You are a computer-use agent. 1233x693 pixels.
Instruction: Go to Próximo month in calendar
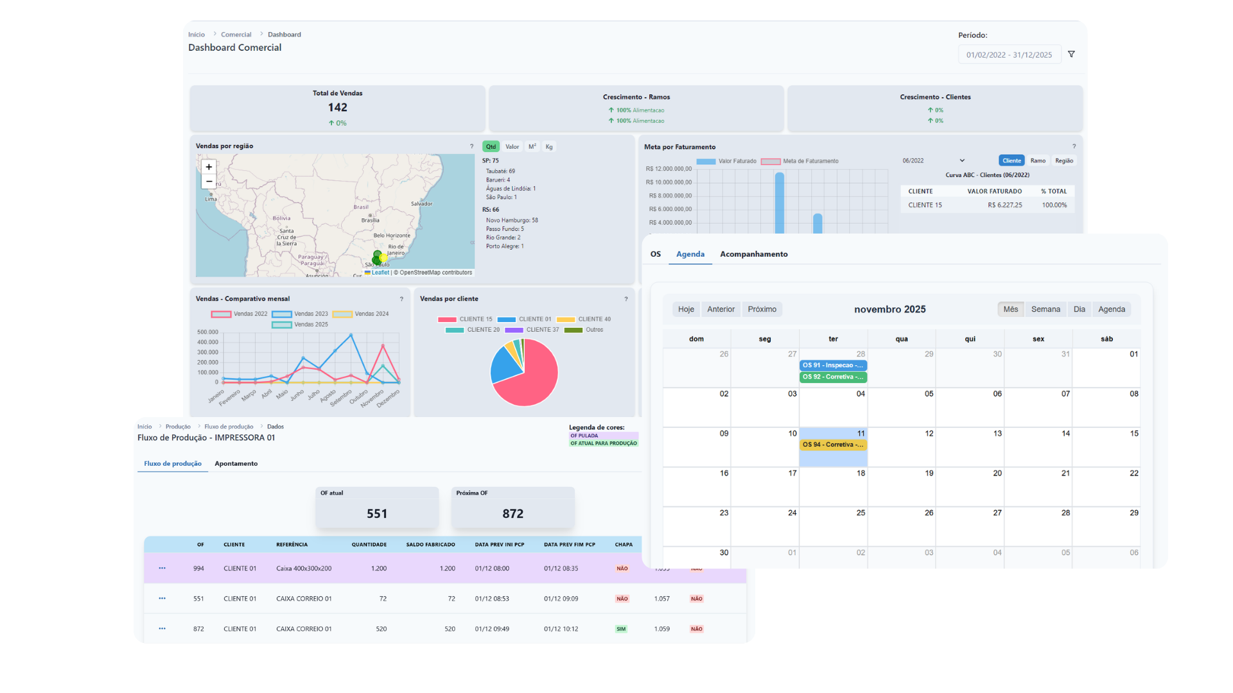tap(762, 309)
